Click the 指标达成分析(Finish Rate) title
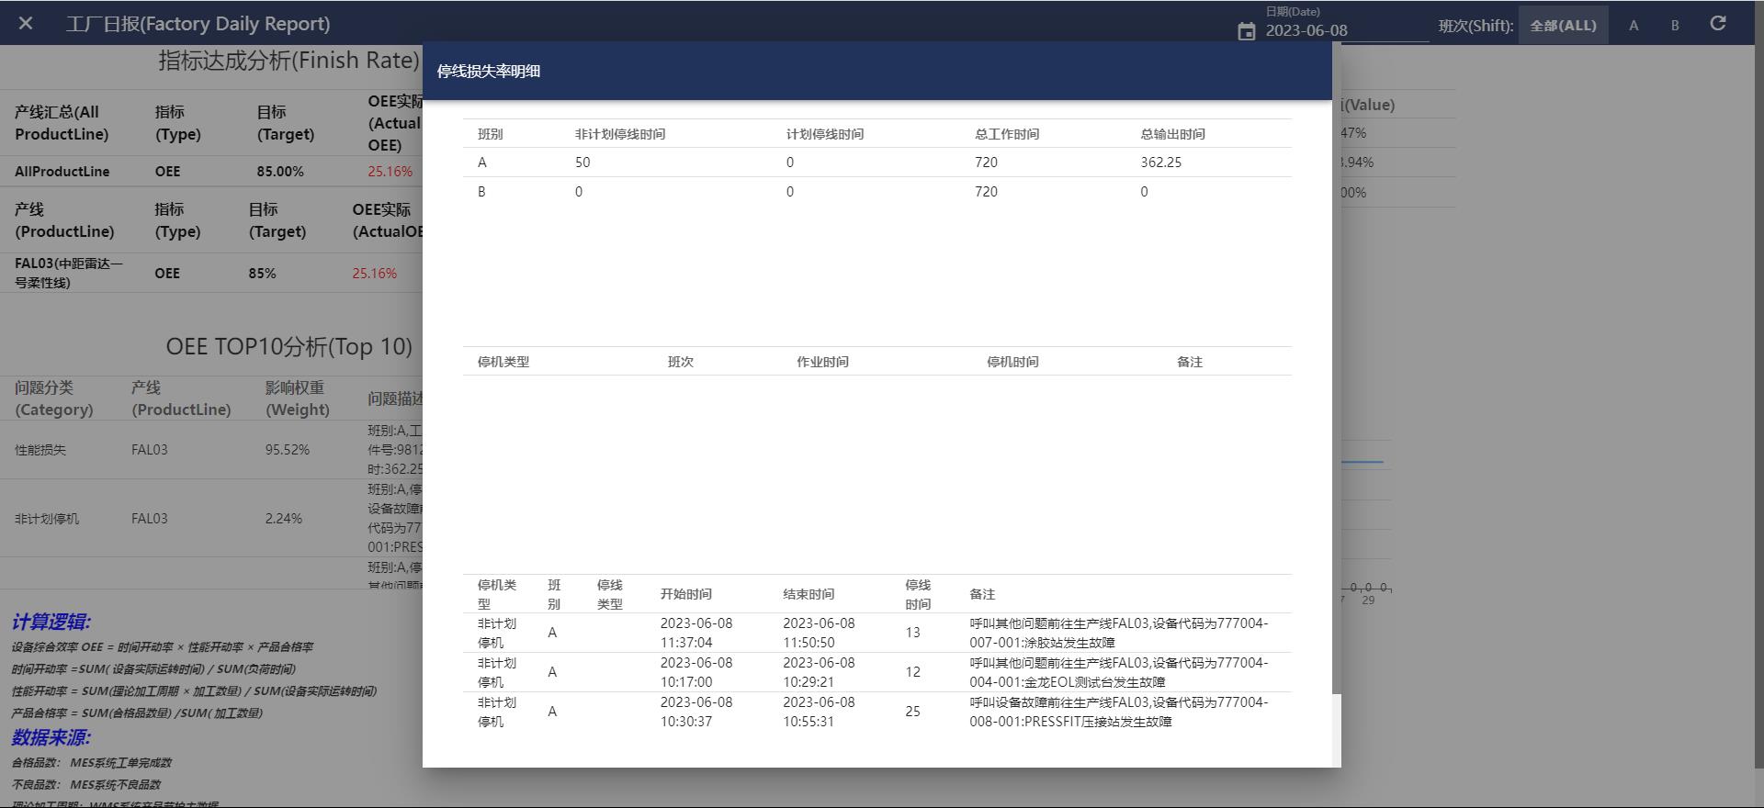Screen dimensions: 1764x808 [x=288, y=61]
